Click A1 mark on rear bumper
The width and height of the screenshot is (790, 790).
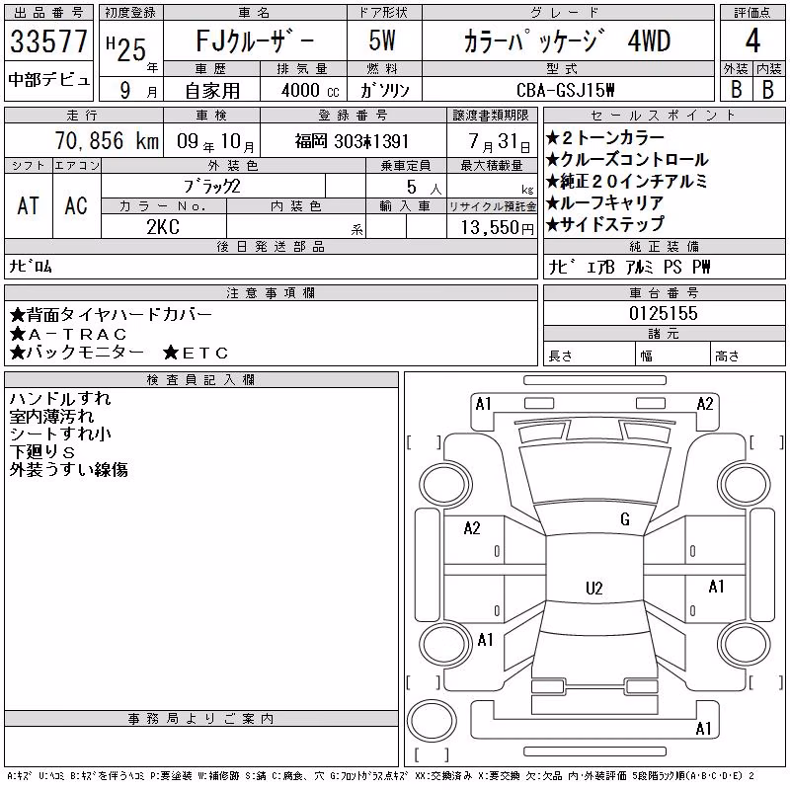(x=703, y=729)
